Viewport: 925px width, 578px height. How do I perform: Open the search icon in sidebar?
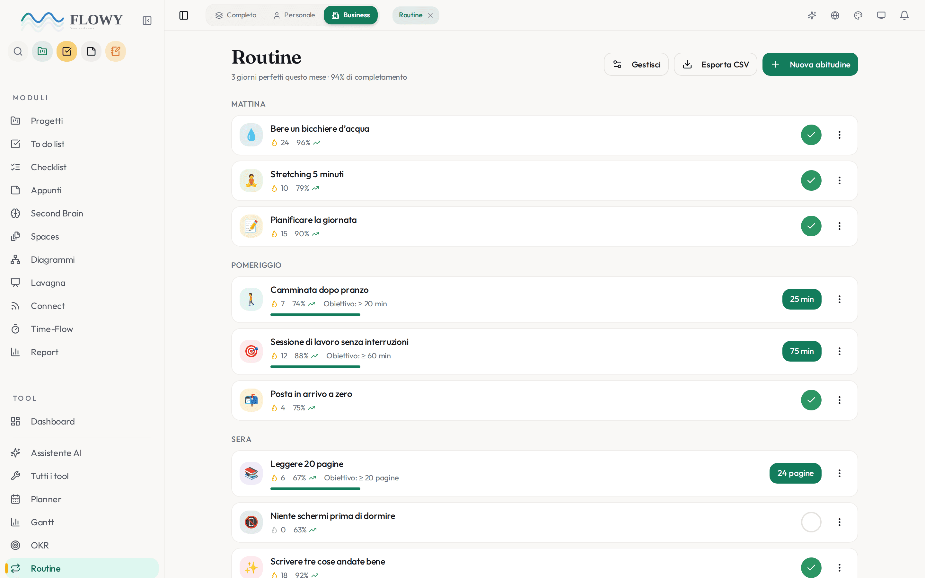click(x=18, y=51)
